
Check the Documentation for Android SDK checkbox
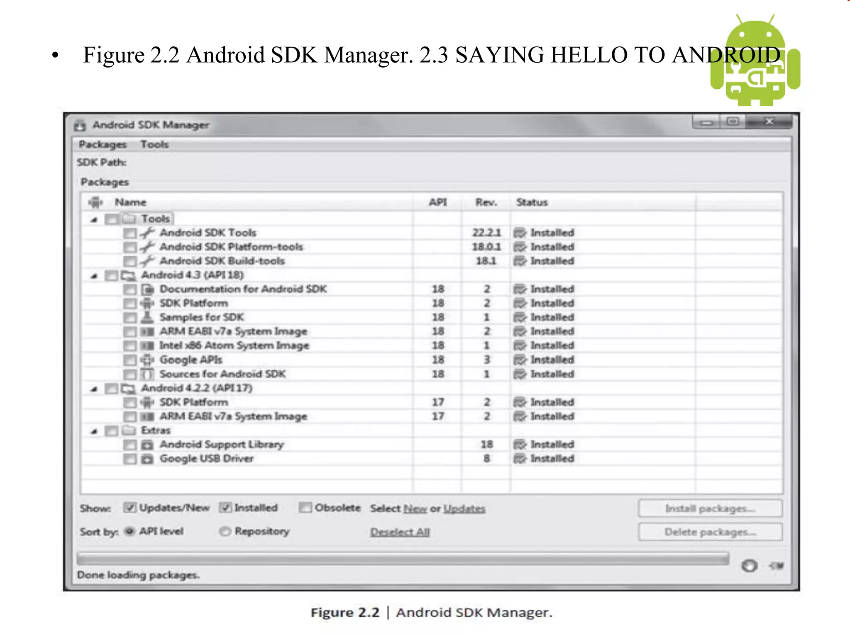pyautogui.click(x=129, y=289)
